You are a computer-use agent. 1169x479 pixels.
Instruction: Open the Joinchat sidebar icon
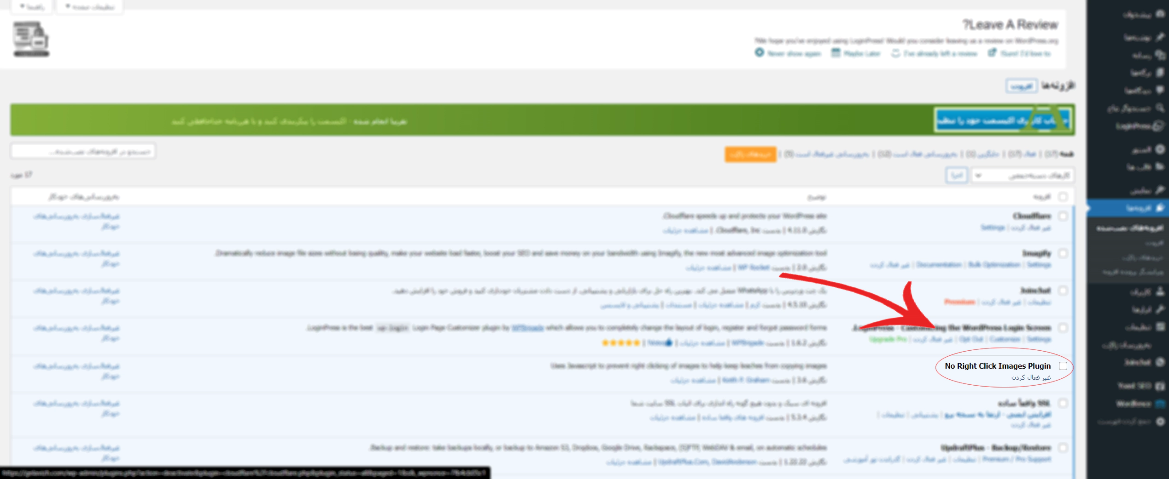1160,362
